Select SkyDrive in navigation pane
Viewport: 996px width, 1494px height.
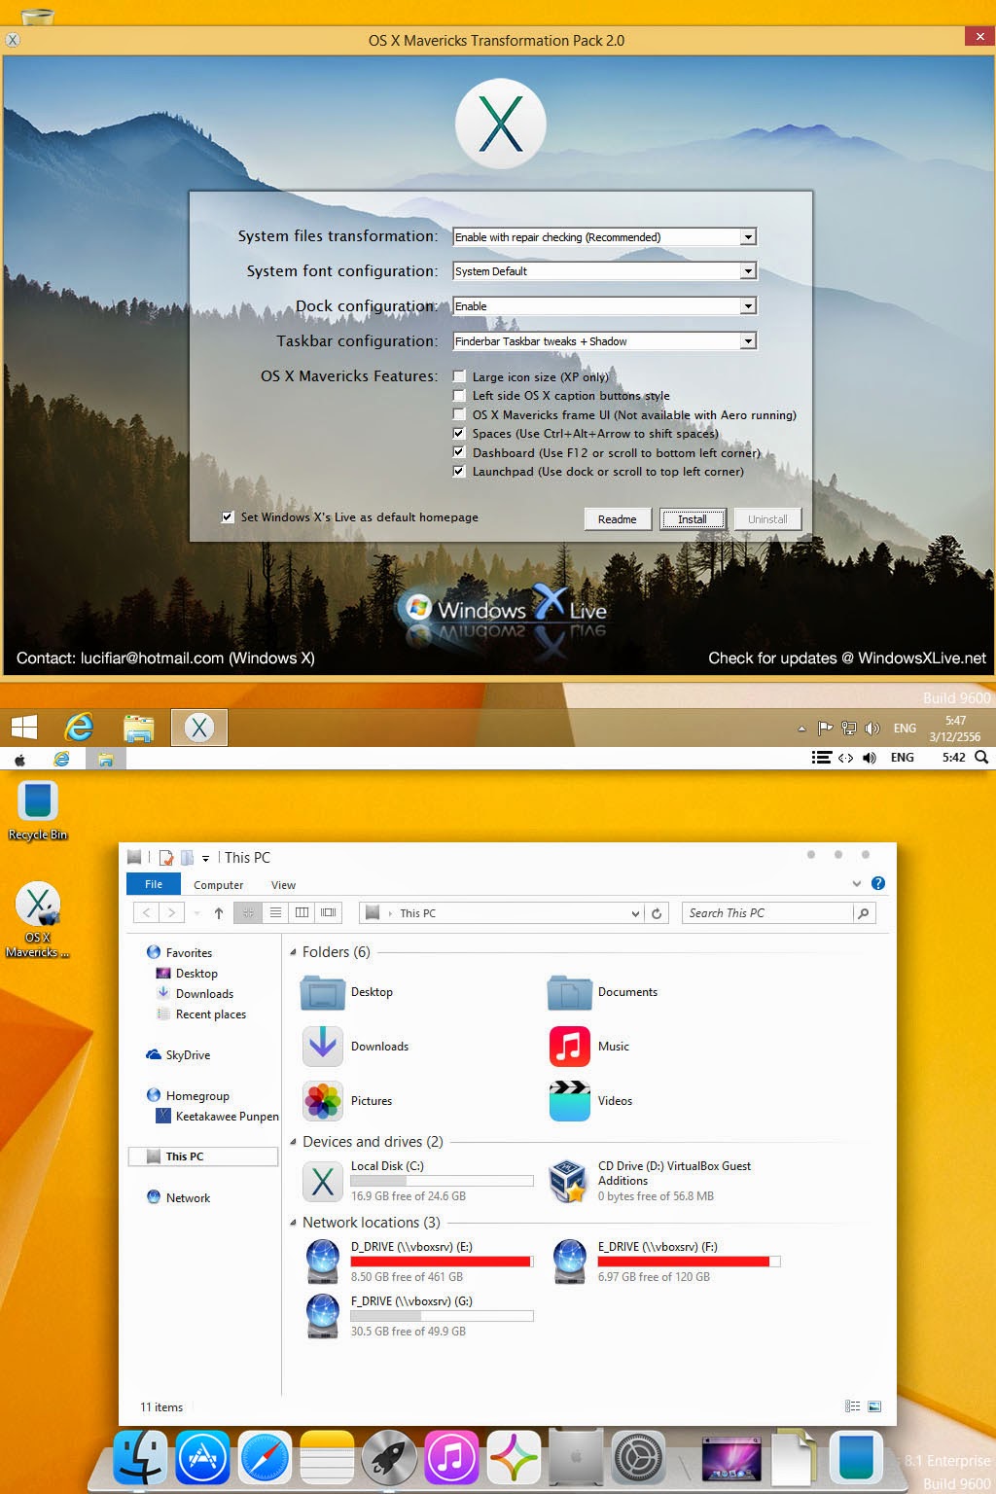[178, 1055]
